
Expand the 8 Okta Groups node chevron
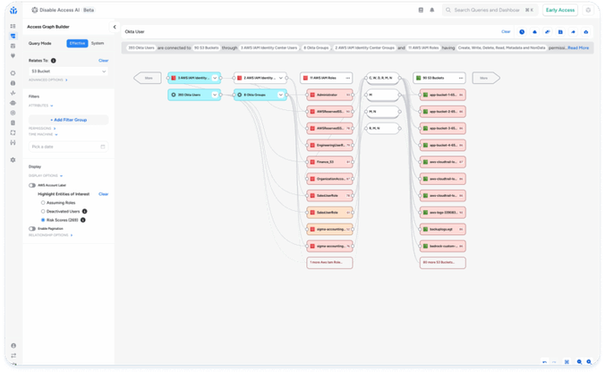click(x=281, y=95)
